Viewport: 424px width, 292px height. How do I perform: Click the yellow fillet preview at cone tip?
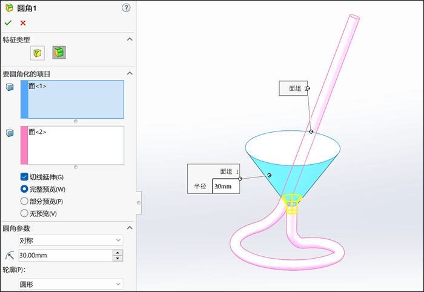pos(291,204)
